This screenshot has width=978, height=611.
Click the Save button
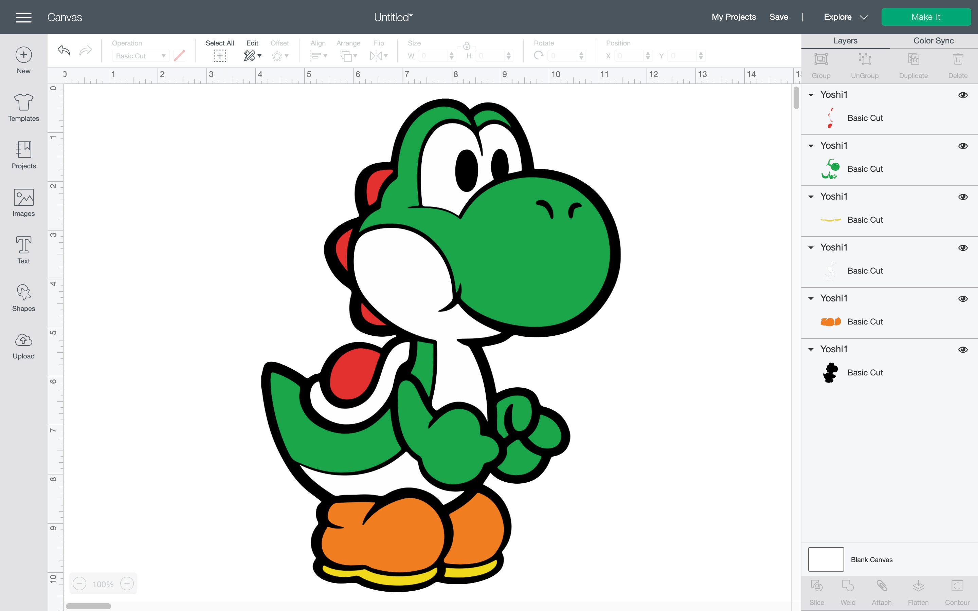pyautogui.click(x=779, y=17)
